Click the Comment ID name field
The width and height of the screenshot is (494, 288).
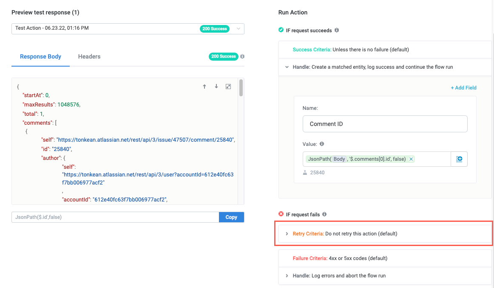(x=385, y=124)
